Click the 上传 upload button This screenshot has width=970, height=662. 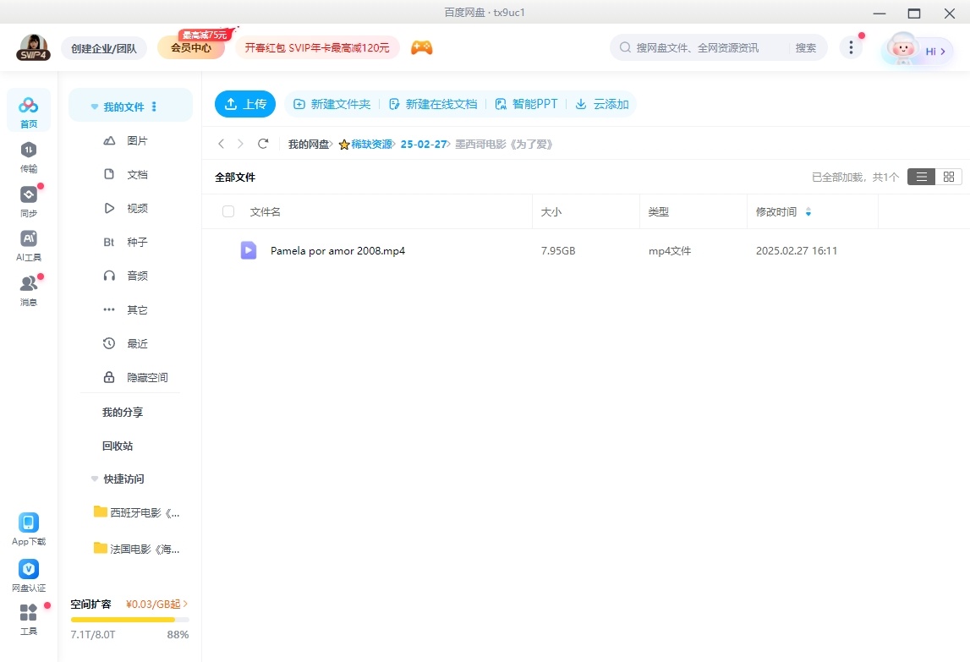click(x=245, y=104)
